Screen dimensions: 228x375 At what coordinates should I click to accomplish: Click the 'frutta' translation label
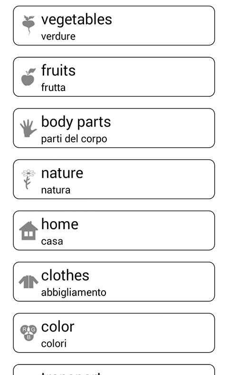pyautogui.click(x=53, y=88)
